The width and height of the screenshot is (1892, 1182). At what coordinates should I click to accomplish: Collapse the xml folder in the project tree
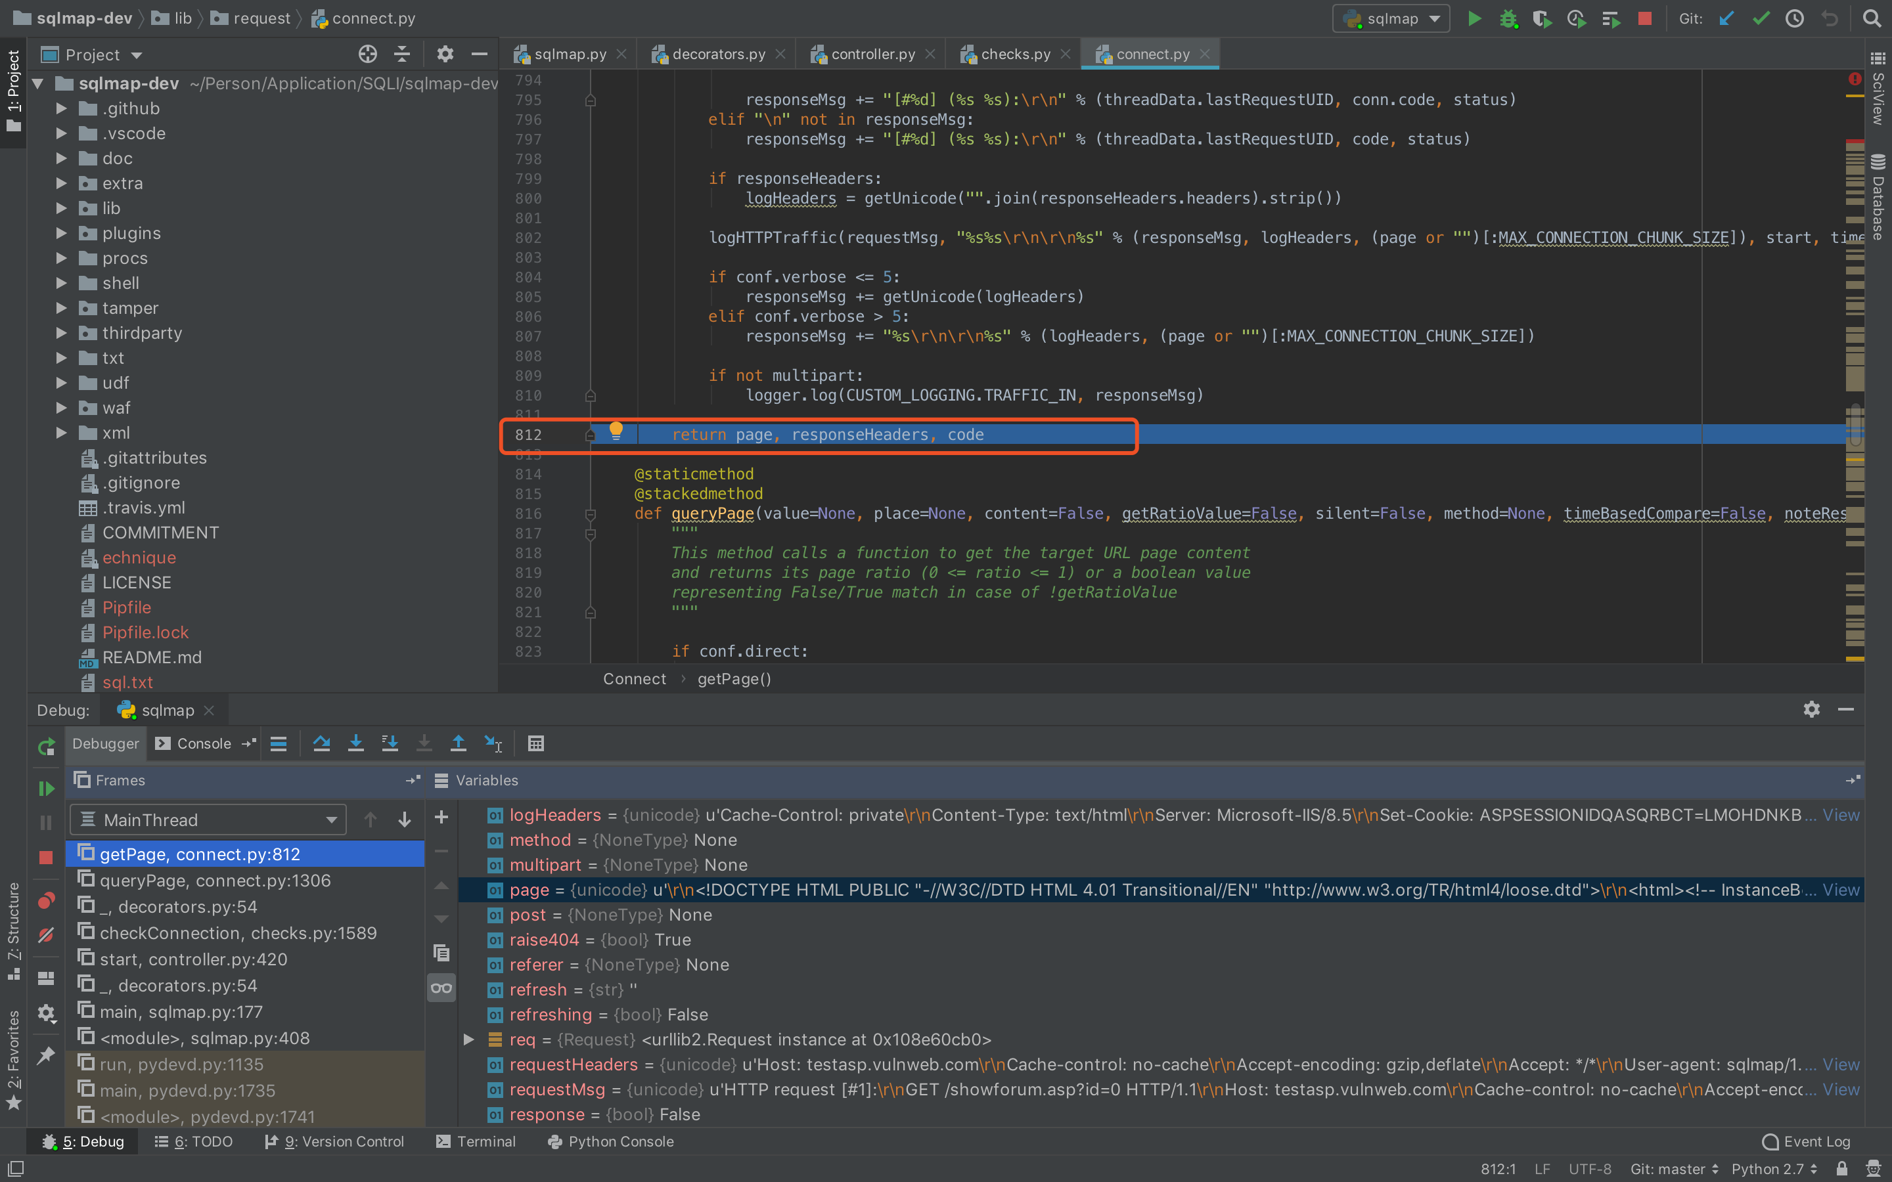click(61, 432)
